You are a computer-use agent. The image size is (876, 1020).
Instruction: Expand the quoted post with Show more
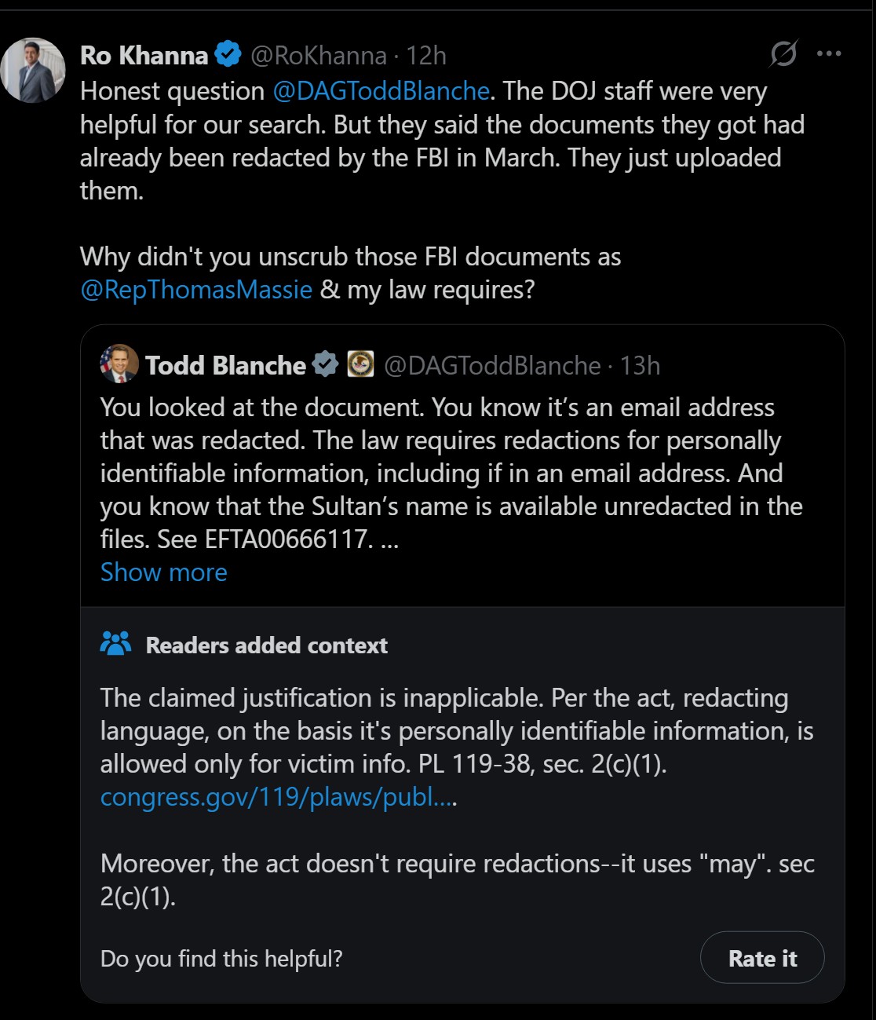coord(163,572)
